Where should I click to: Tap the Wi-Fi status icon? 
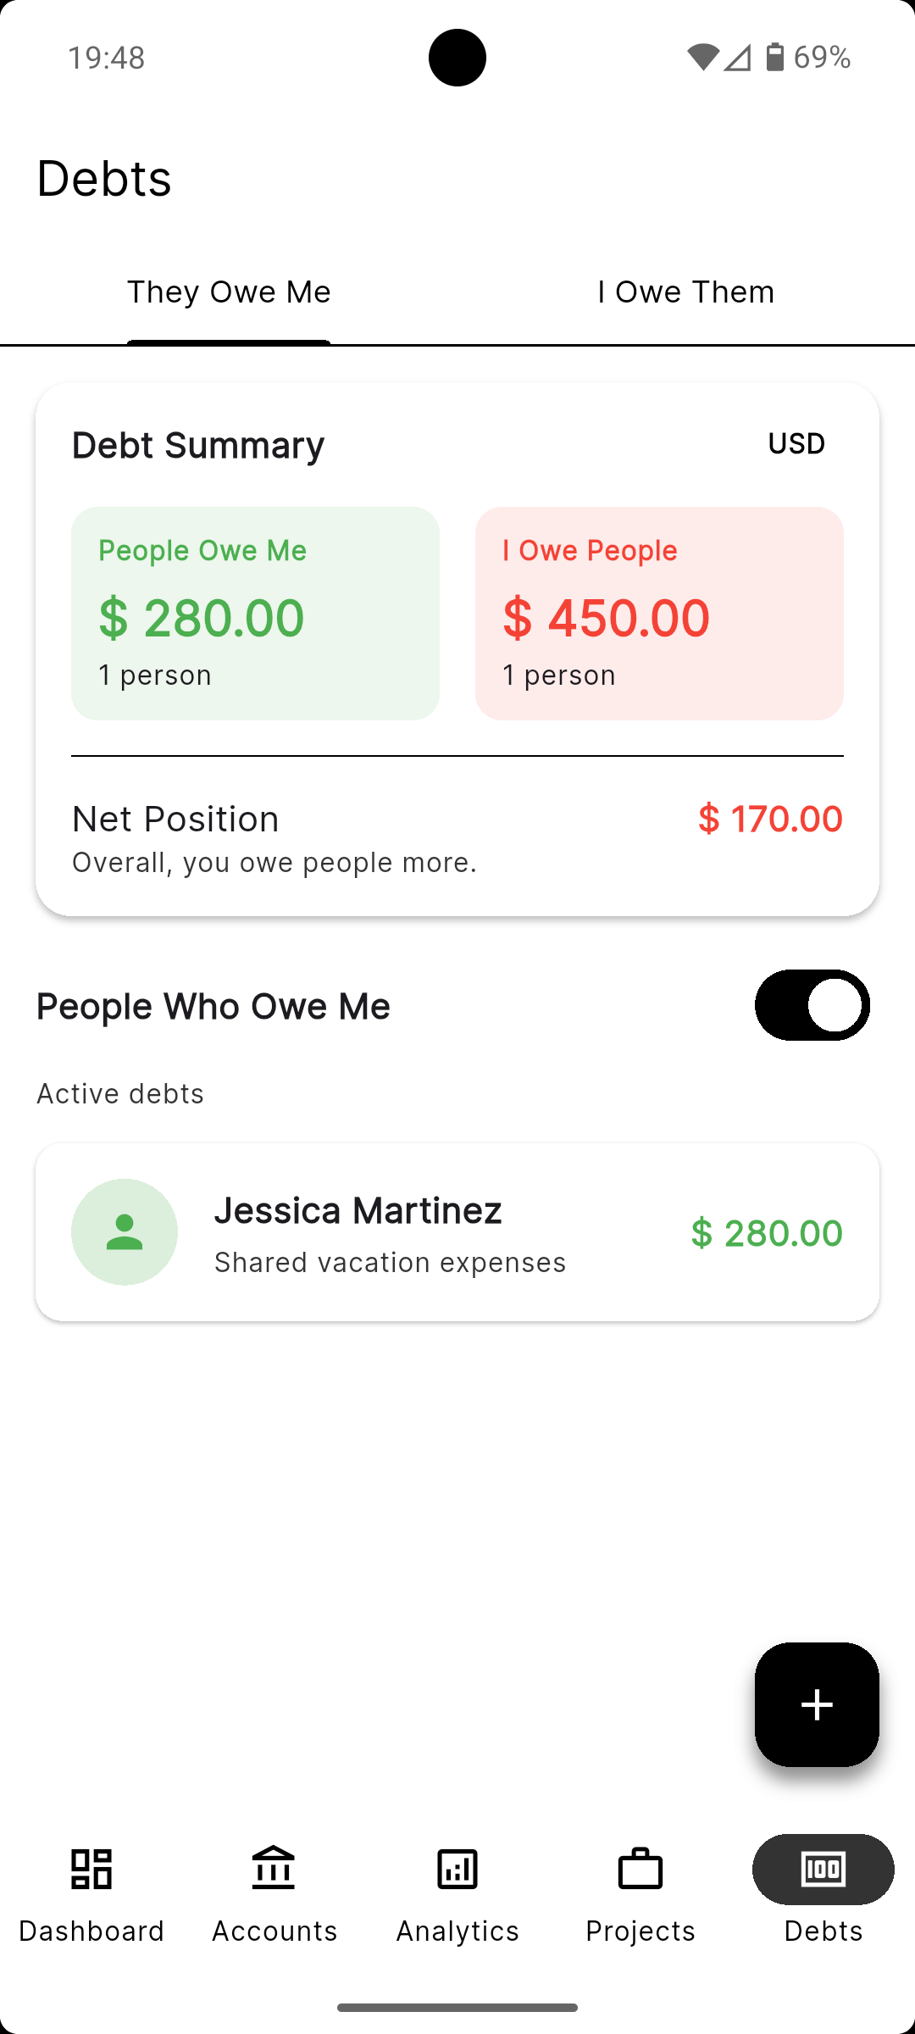(x=702, y=58)
